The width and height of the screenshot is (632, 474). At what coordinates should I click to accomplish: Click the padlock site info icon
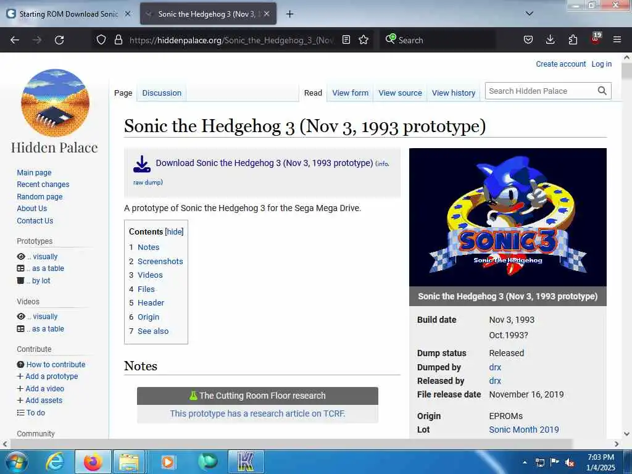118,40
